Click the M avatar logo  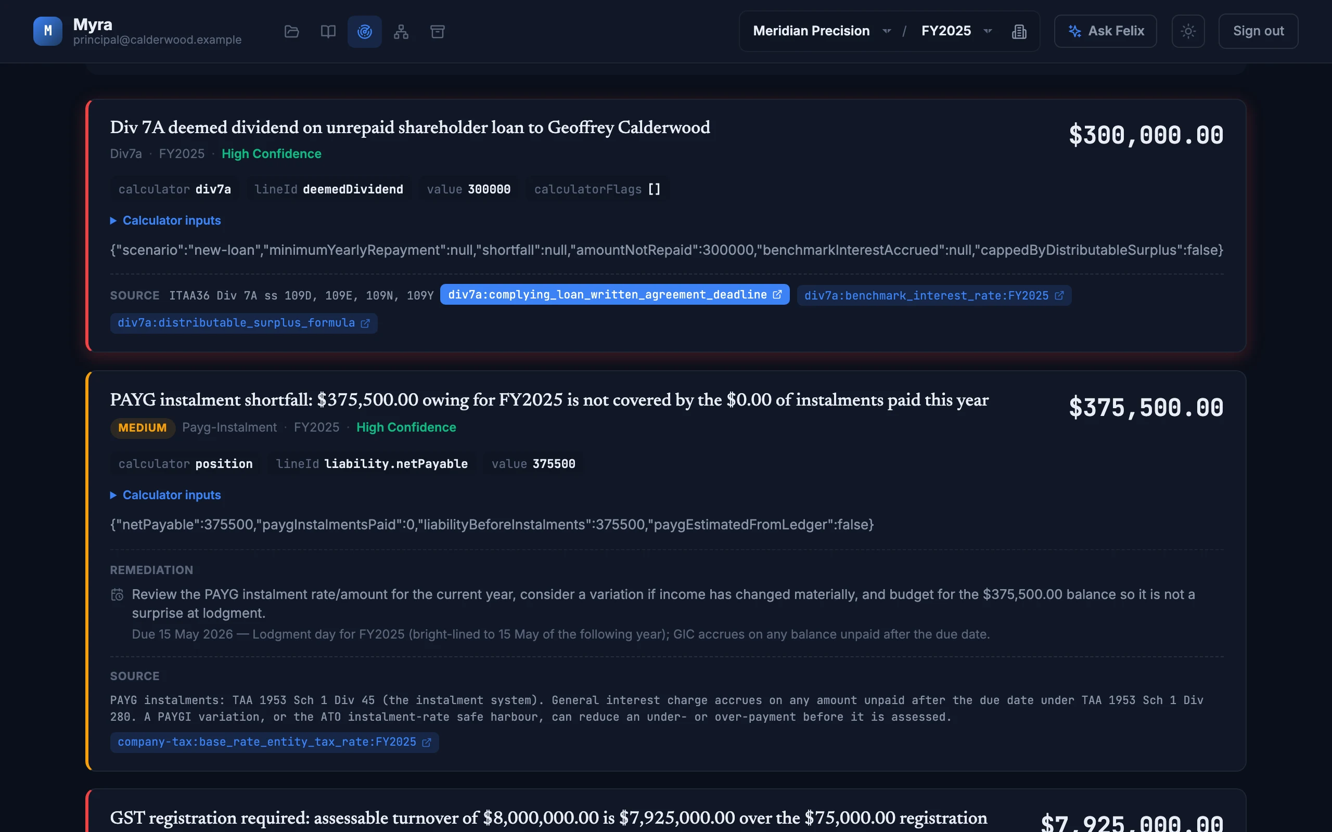tap(47, 31)
